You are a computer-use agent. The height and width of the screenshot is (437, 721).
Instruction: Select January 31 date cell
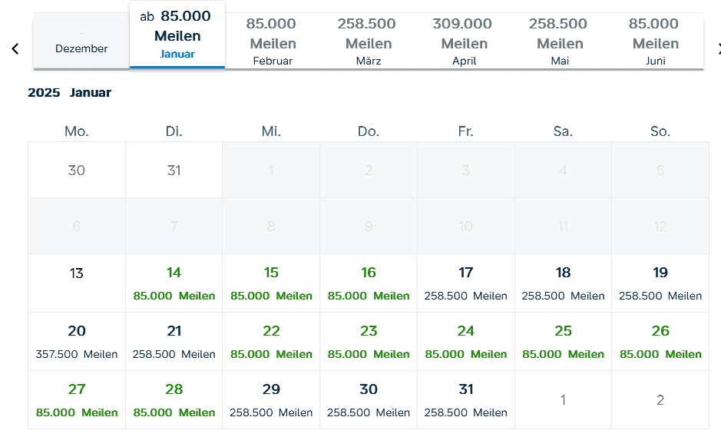click(x=466, y=399)
